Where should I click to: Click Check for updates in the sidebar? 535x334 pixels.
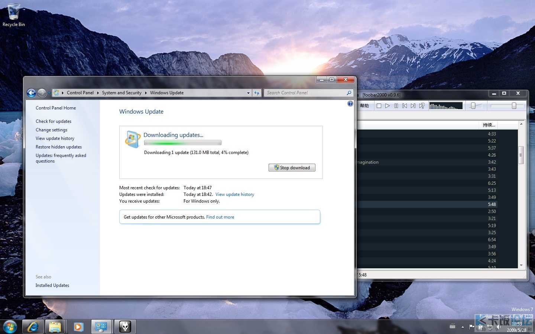[x=53, y=121]
